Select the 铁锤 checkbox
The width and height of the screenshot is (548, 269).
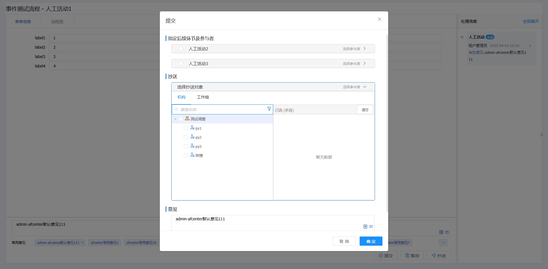pos(186,155)
